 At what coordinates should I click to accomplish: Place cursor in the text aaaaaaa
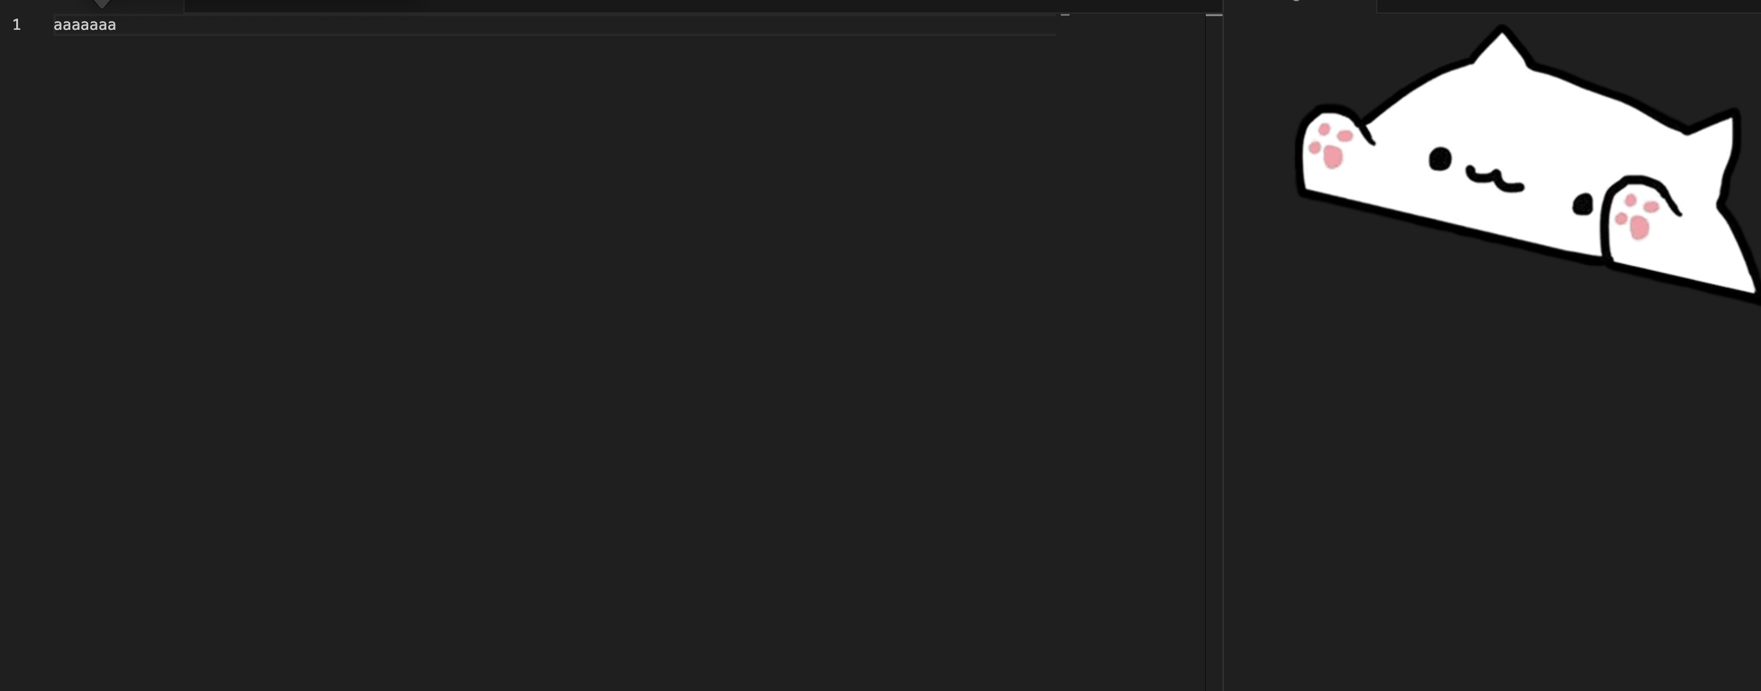pos(85,25)
